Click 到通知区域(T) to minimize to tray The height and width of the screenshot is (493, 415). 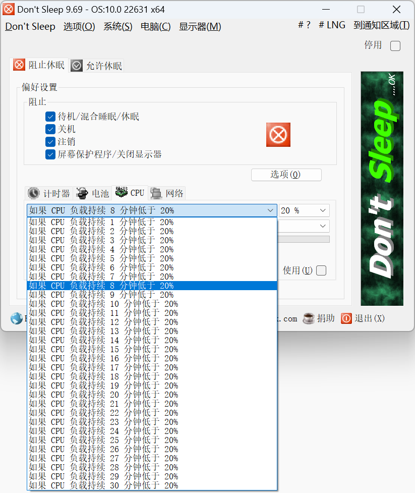coord(381,25)
